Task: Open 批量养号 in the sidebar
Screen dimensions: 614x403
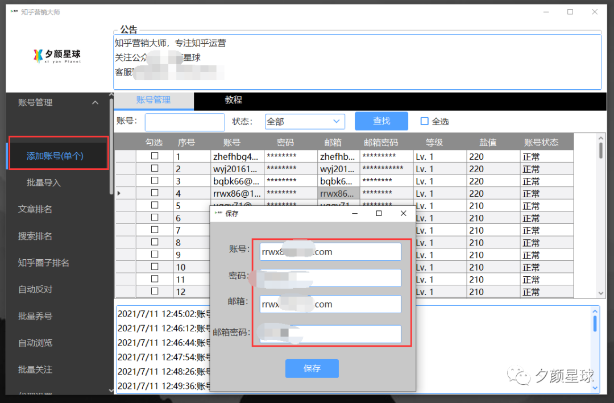Action: click(35, 315)
